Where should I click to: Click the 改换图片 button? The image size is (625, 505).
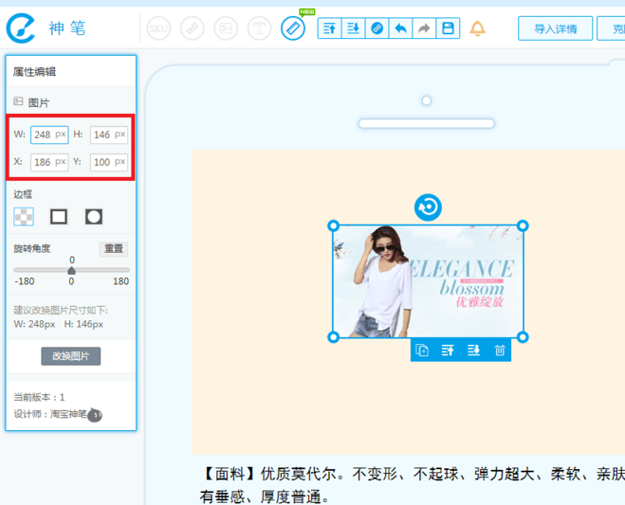click(71, 356)
